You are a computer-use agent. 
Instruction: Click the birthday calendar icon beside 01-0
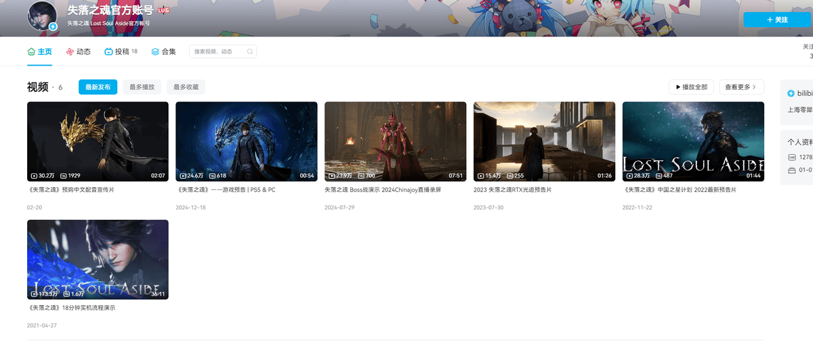coord(792,170)
